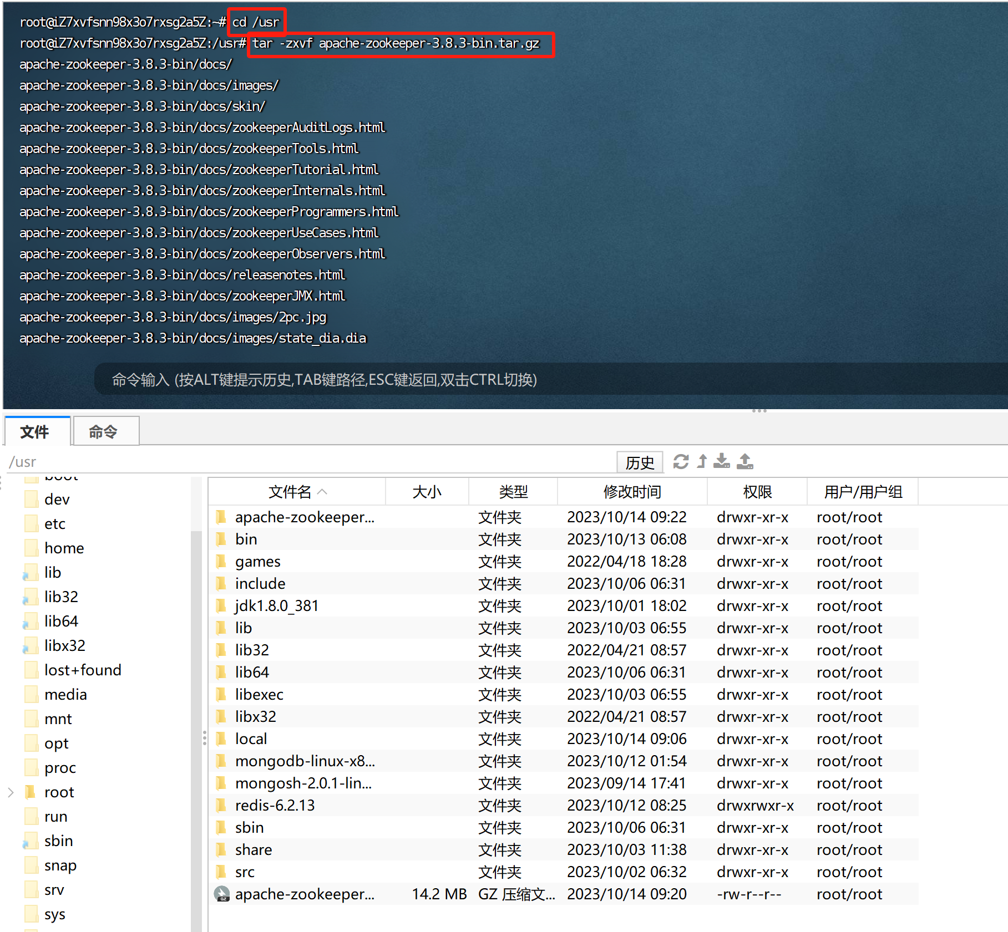Image resolution: width=1008 pixels, height=932 pixels.
Task: Switch to the 命令 tab
Action: pyautogui.click(x=105, y=431)
